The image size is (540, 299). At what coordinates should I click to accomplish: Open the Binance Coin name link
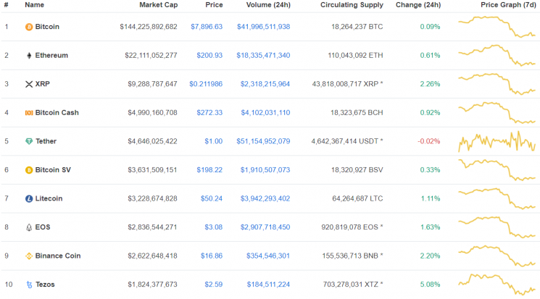click(58, 256)
